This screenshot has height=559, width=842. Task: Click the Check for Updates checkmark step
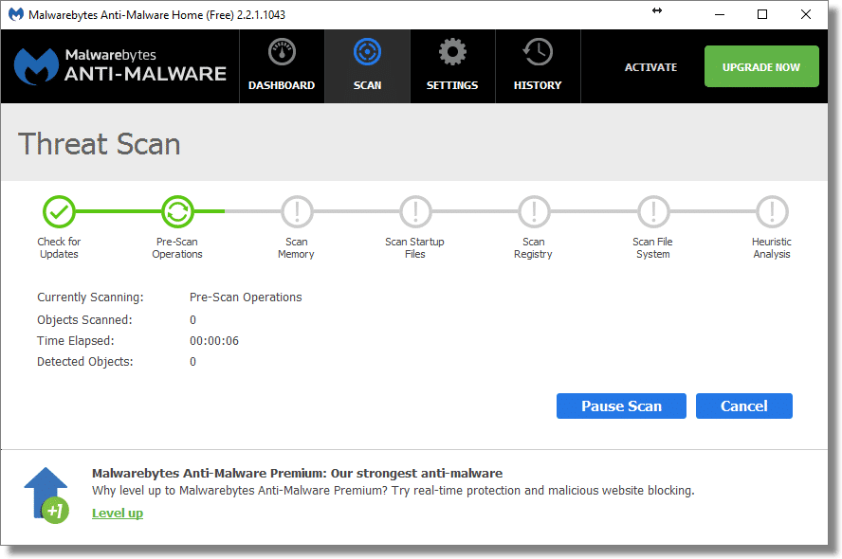tap(59, 212)
